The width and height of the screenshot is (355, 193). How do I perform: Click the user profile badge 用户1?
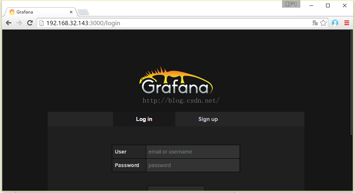[291, 4]
